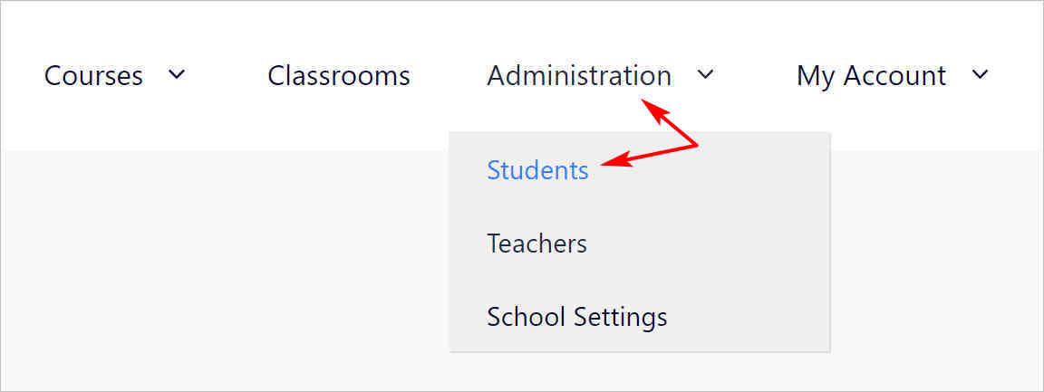Expand the My Account dropdown
The height and width of the screenshot is (392, 1044).
point(980,74)
